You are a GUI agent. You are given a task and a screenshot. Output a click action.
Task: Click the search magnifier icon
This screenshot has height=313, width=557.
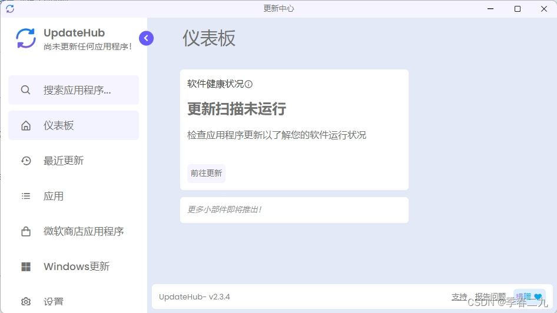(x=25, y=90)
